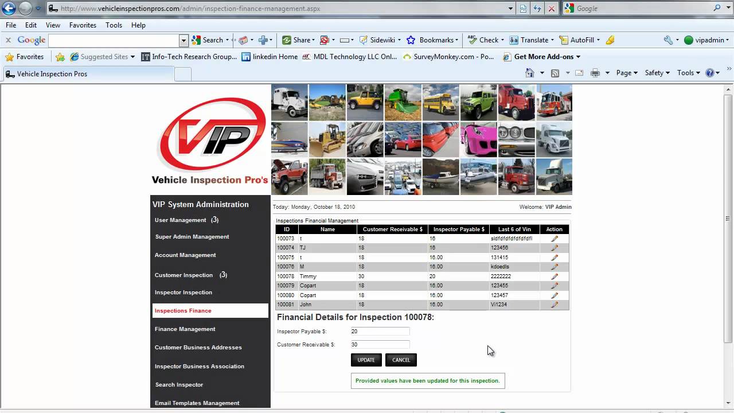Image resolution: width=734 pixels, height=413 pixels.
Task: Click the Google toolbar wrench settings icon
Action: 668,40
